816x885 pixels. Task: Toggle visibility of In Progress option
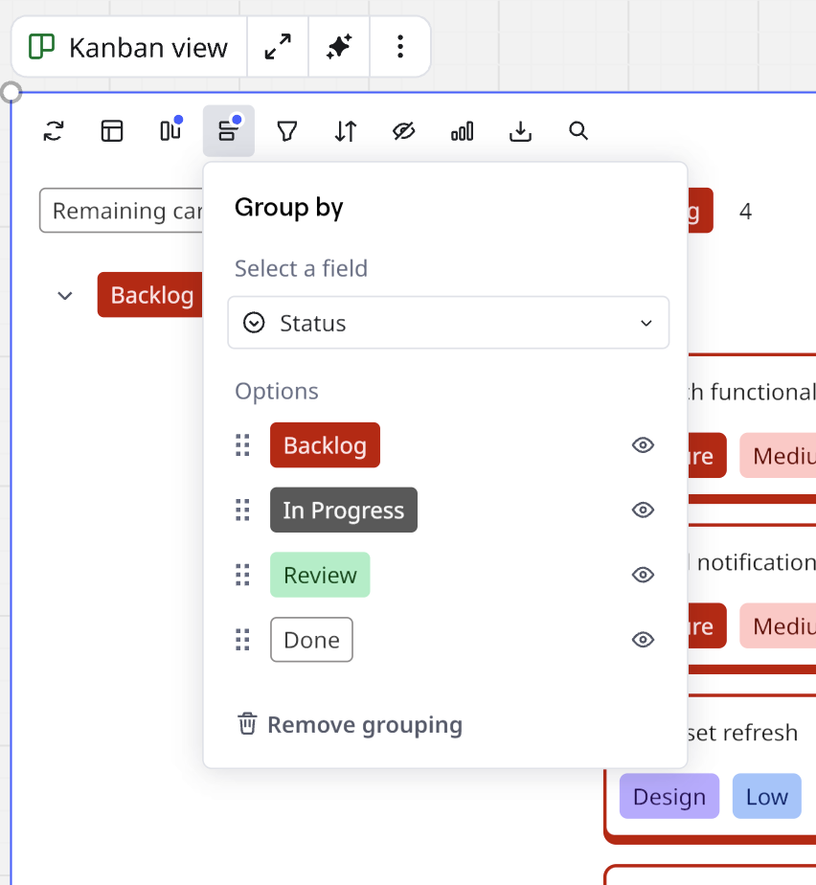[643, 511]
